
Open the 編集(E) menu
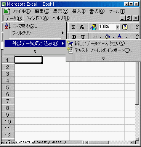(x=42, y=11)
